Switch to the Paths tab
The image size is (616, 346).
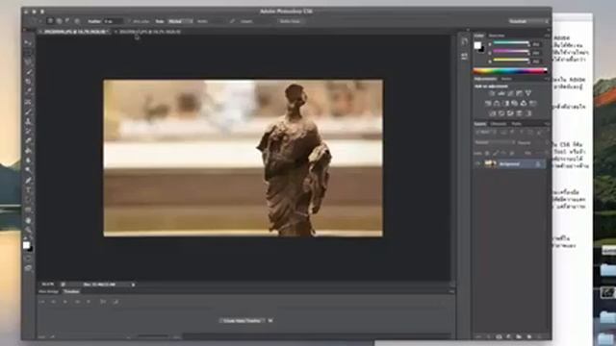point(516,124)
